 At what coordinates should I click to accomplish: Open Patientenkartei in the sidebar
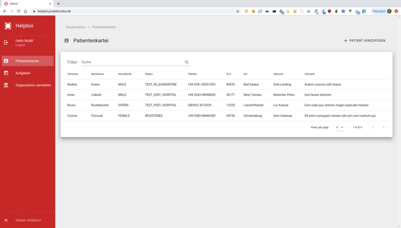pos(28,61)
